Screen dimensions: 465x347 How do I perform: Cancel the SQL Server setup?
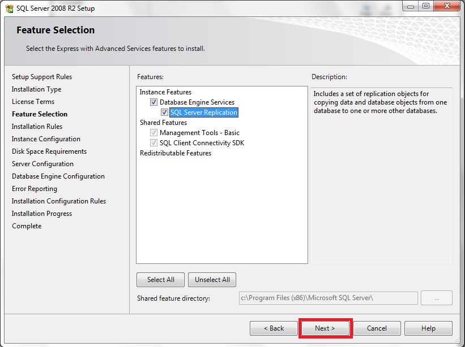[x=377, y=328]
